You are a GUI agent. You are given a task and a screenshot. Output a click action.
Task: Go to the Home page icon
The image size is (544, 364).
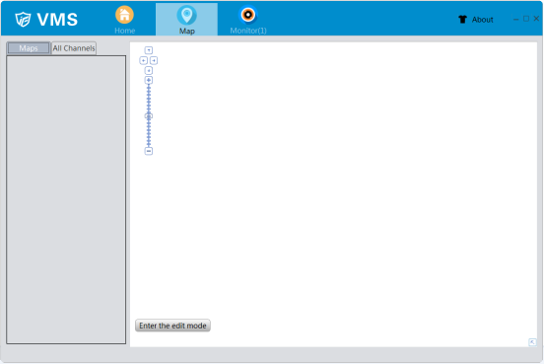point(124,15)
